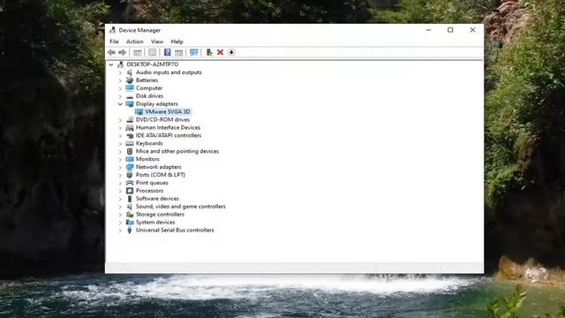Click the IDE ATA/ATAPI controllers icon
The image size is (565, 318).
130,135
